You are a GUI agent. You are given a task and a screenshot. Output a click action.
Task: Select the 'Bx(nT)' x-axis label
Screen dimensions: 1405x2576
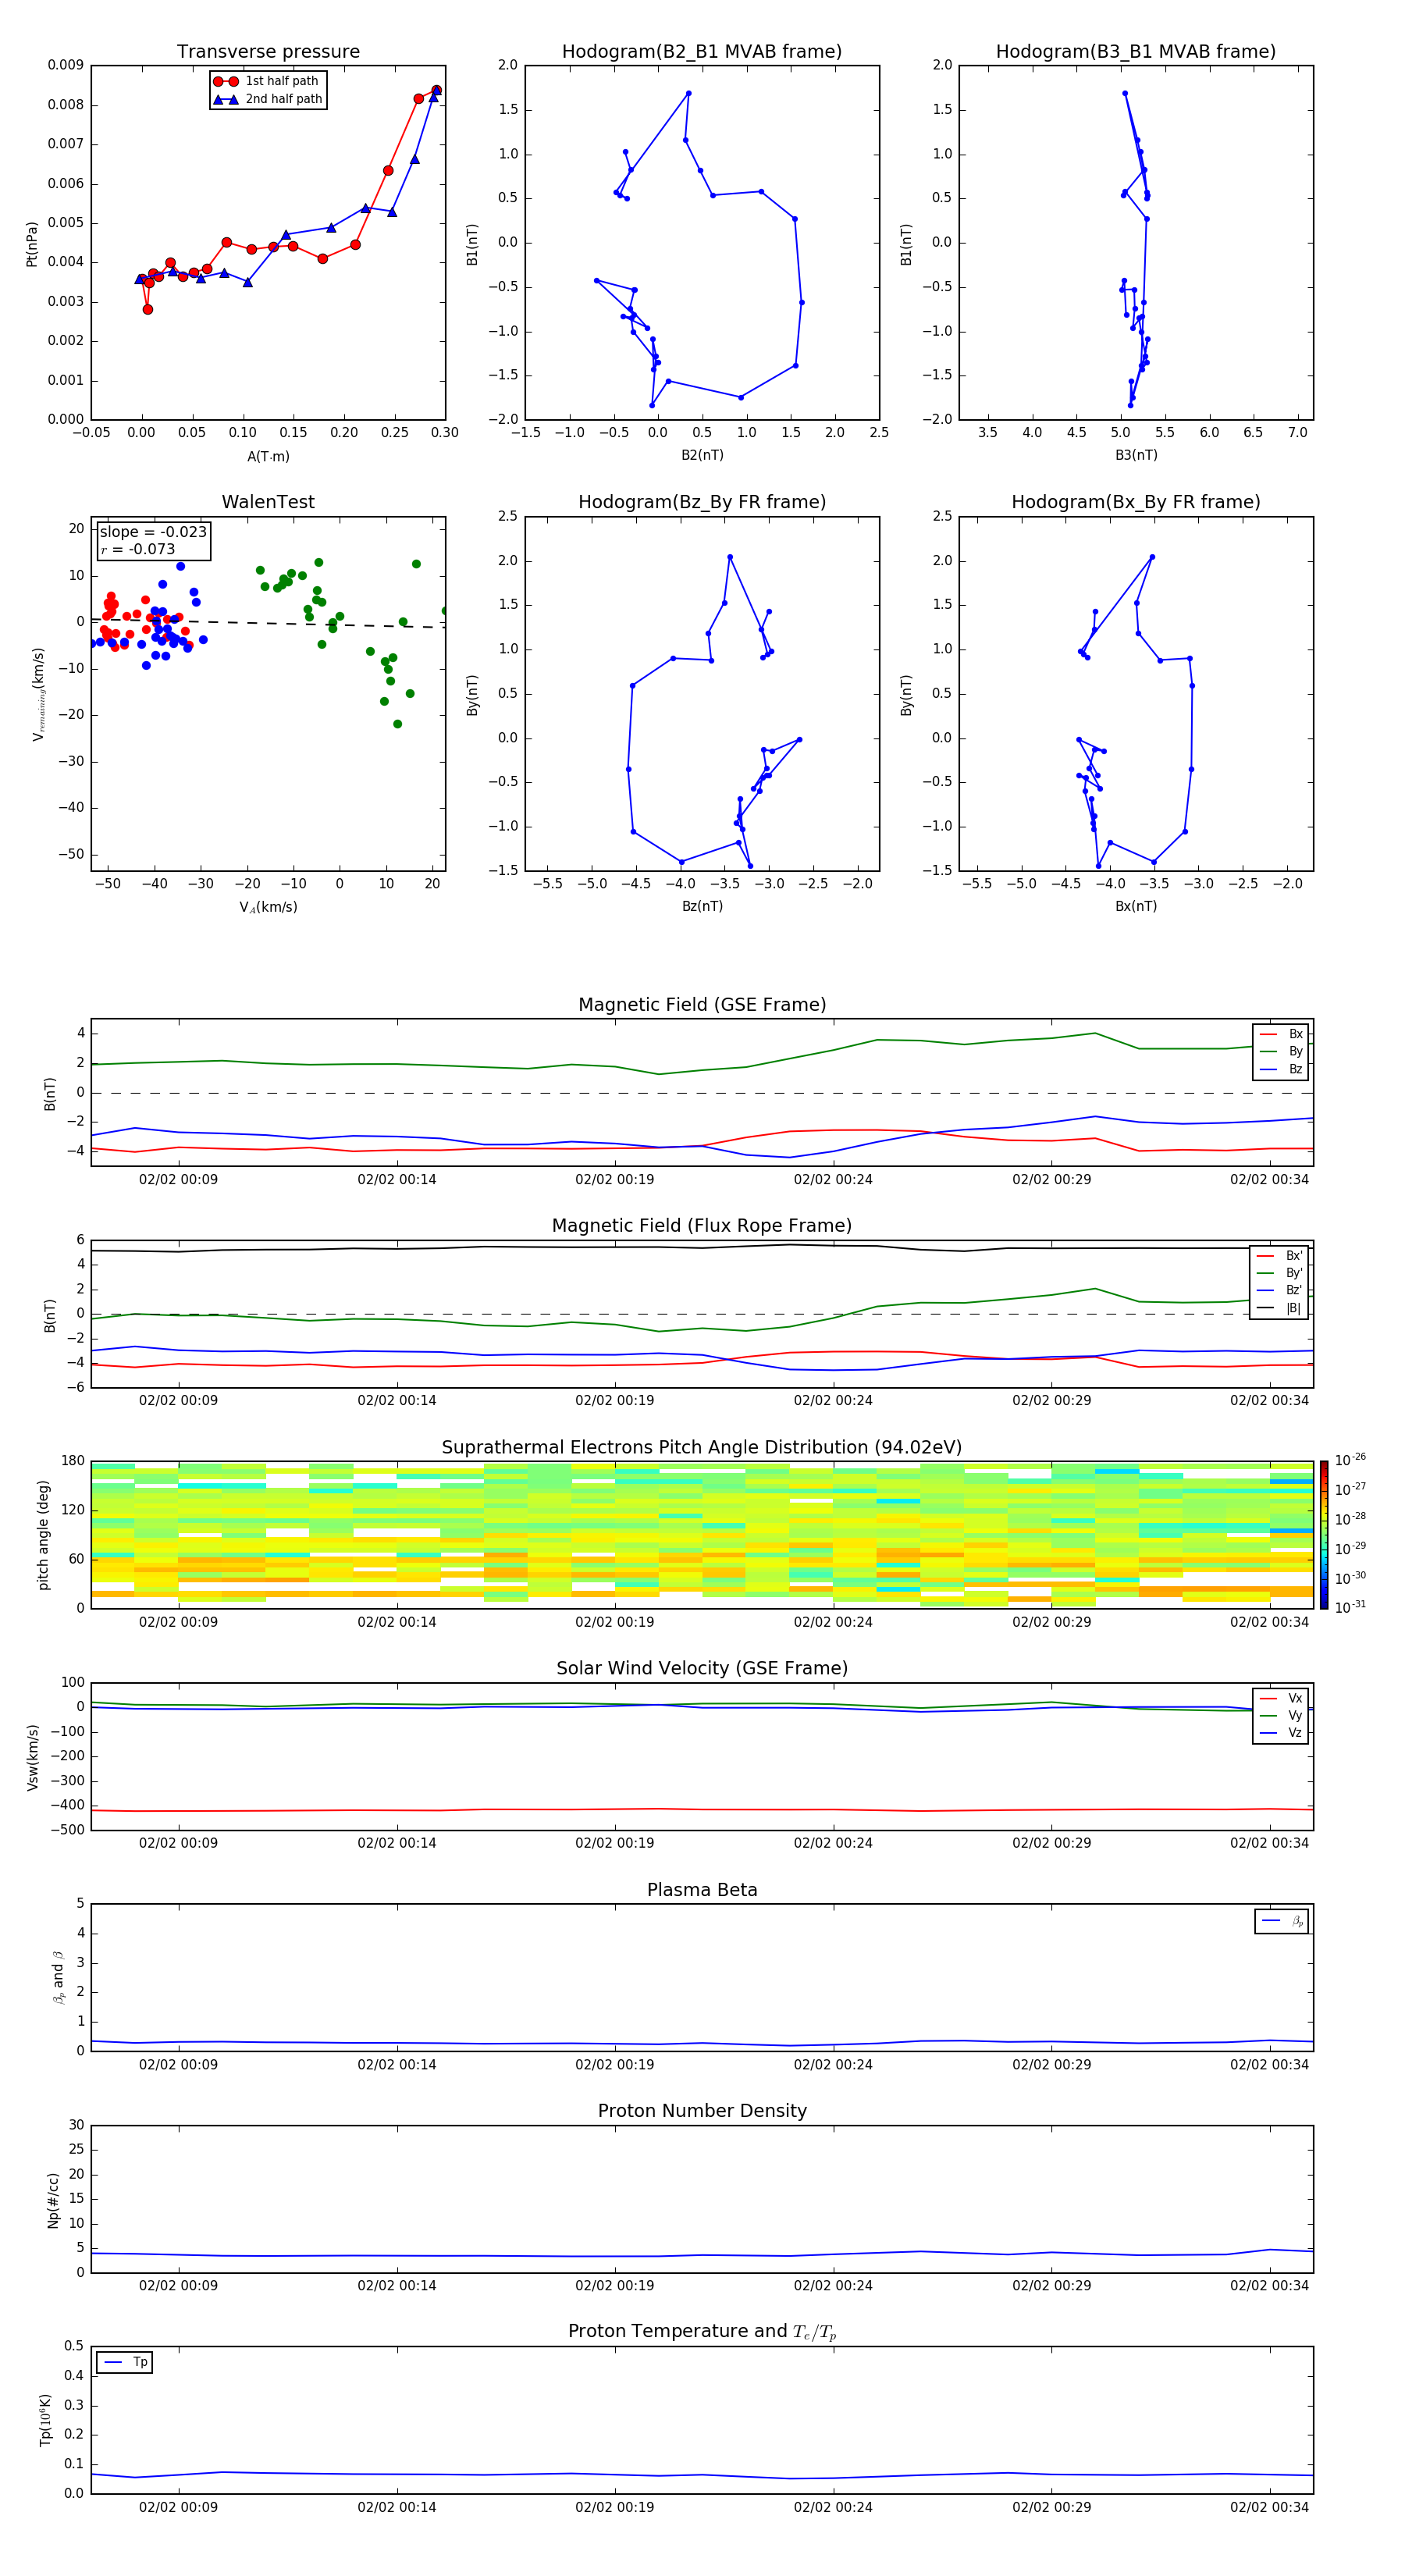pyautogui.click(x=1136, y=907)
